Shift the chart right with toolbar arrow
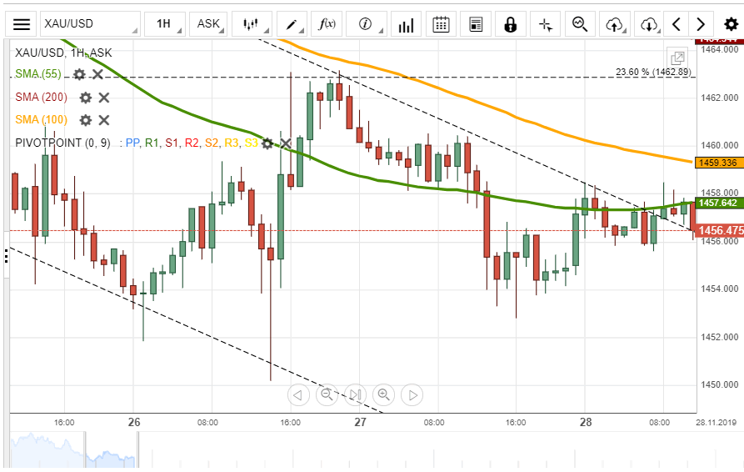Viewport: 744px width, 472px height. [701, 23]
